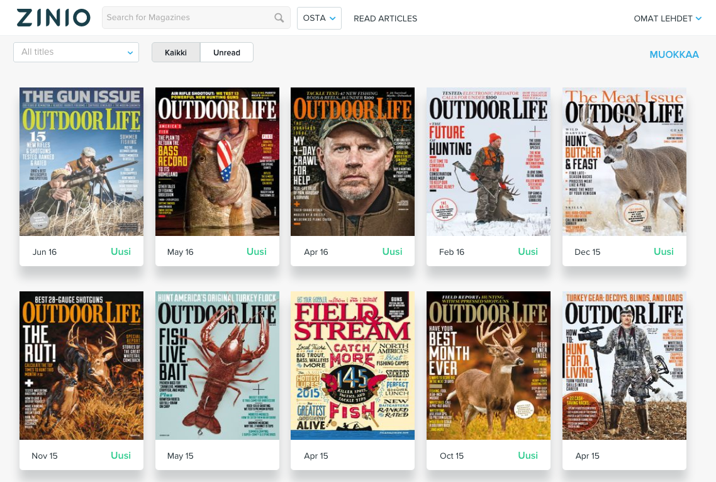Open the Apr 15 Hunt for a Living cover
Viewport: 716px width, 482px height.
pyautogui.click(x=624, y=366)
